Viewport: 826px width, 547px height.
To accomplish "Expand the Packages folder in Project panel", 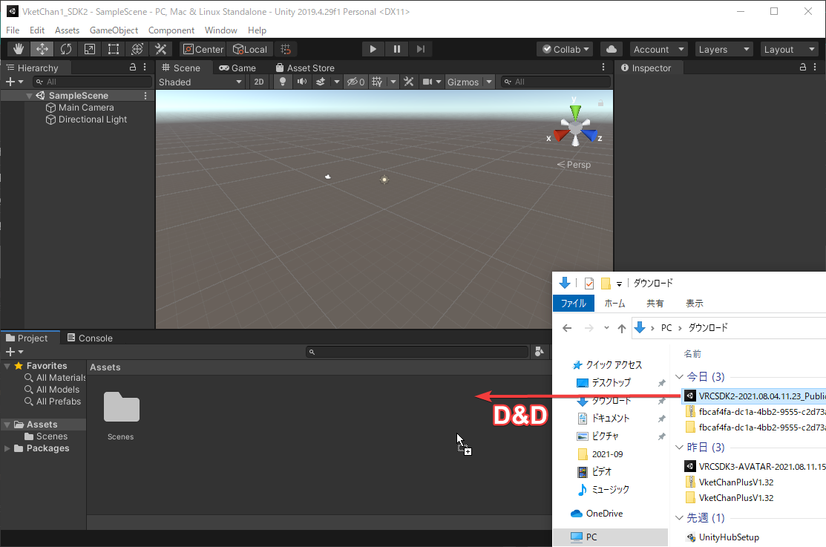I will tap(6, 448).
